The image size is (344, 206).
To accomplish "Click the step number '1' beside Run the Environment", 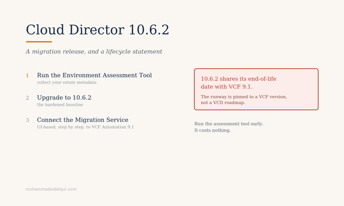I will tap(28, 76).
